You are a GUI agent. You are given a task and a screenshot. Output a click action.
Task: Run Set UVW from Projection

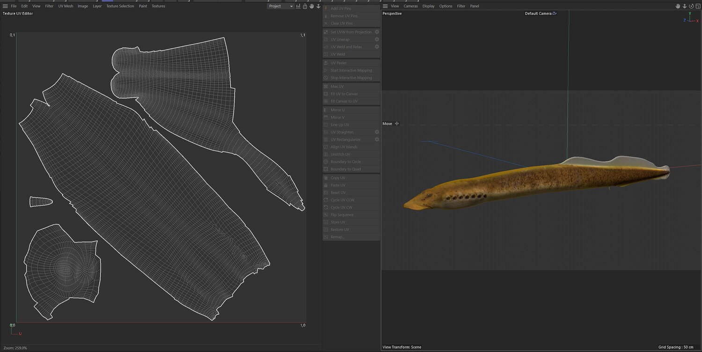pyautogui.click(x=348, y=32)
